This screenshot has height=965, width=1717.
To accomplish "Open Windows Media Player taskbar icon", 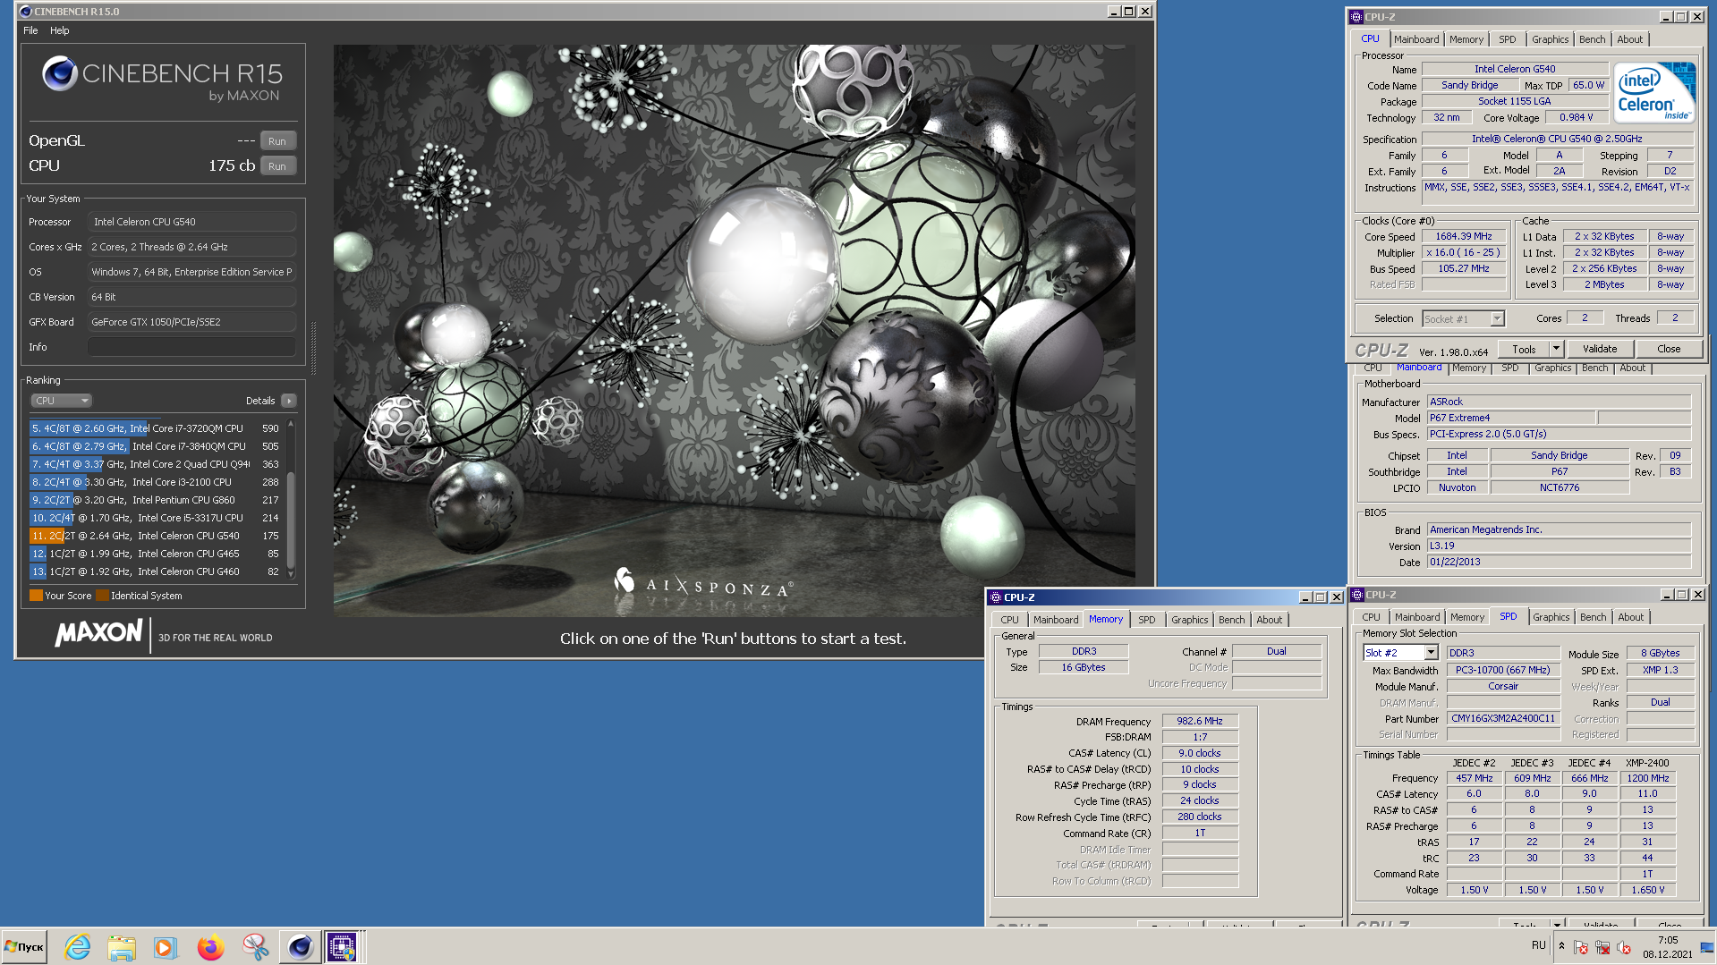I will click(x=166, y=946).
